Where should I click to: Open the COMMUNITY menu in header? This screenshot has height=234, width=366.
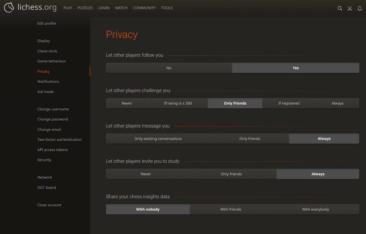click(x=144, y=8)
